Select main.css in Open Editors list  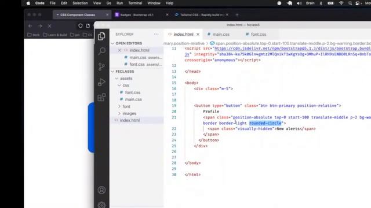pos(143,57)
